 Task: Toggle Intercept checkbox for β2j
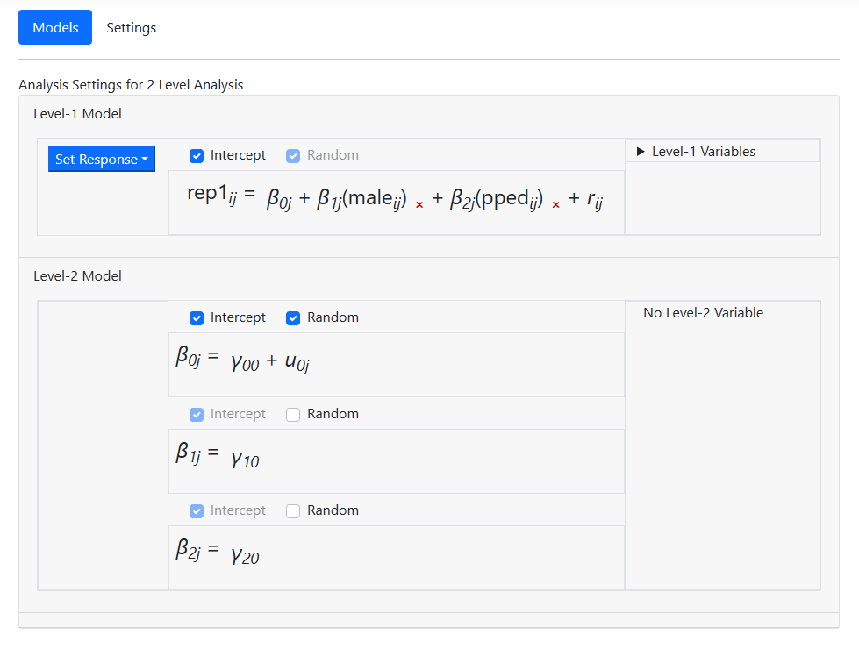point(197,510)
